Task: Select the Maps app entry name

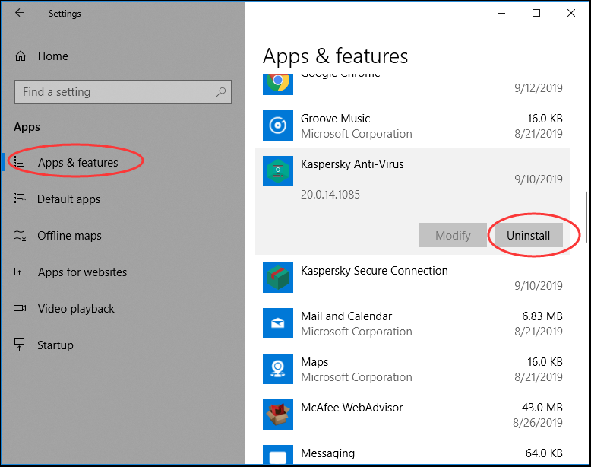Action: [x=314, y=362]
